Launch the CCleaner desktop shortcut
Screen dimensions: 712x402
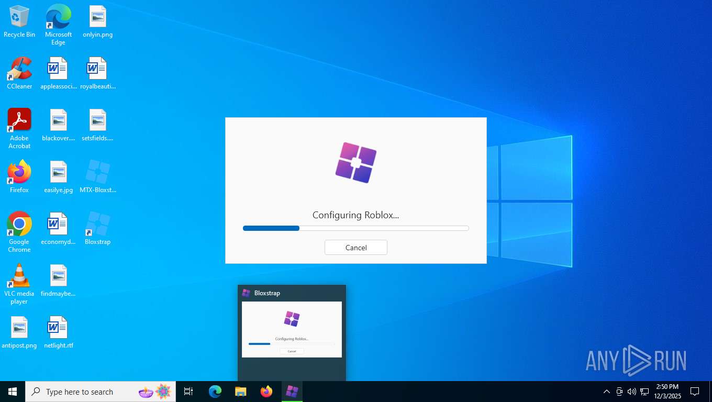coord(19,73)
